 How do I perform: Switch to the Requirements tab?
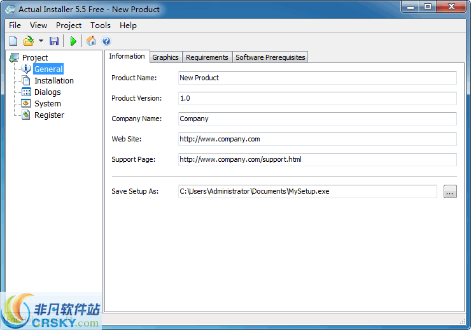[x=207, y=57]
